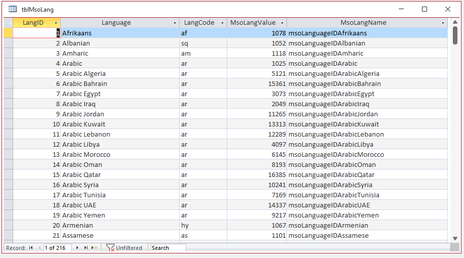Open the LangCode column filter dropdown
This screenshot has height=258, width=464.
[222, 23]
